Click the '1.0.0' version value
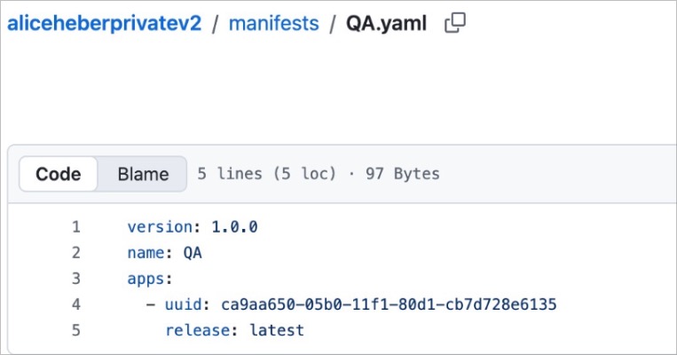This screenshot has width=677, height=355. click(234, 227)
